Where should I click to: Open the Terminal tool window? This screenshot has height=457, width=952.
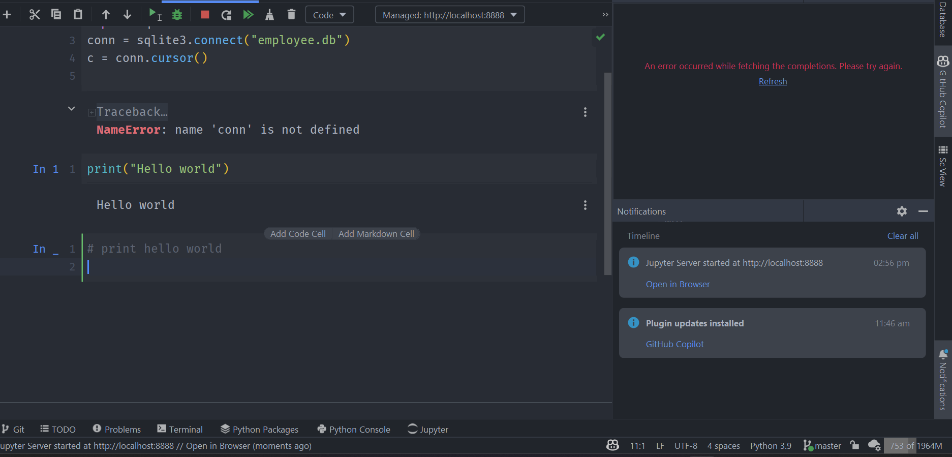click(180, 430)
